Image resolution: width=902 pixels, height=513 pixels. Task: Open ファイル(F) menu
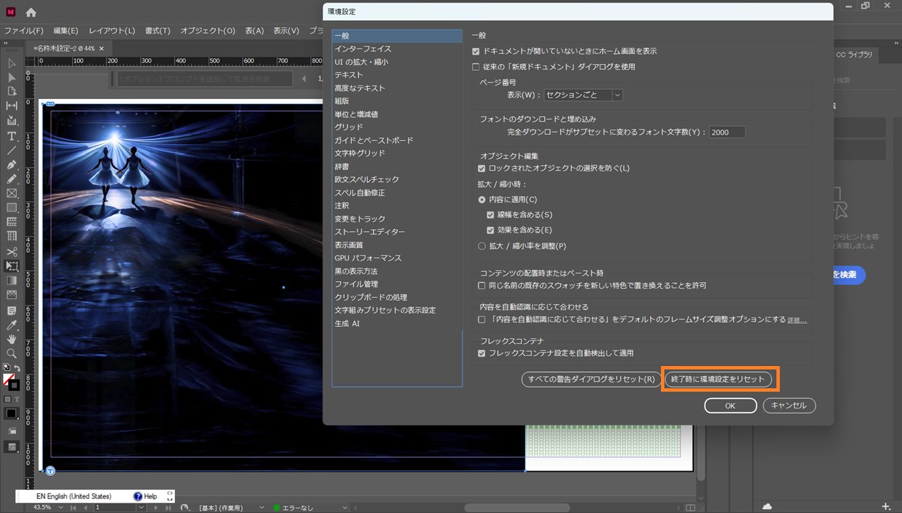(x=24, y=31)
